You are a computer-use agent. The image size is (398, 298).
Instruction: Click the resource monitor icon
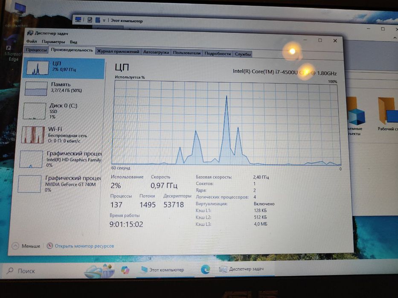click(x=50, y=246)
